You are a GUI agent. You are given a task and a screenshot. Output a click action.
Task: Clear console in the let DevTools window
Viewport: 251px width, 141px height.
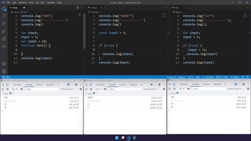(174, 89)
